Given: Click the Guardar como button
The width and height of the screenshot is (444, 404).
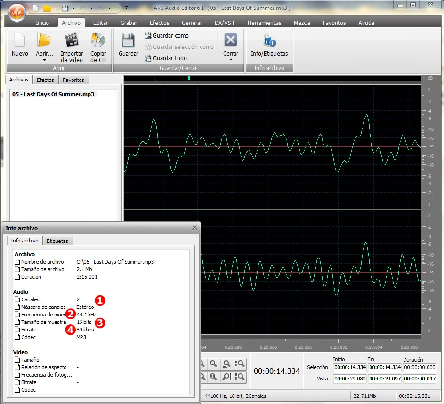Looking at the screenshot, I should [171, 35].
